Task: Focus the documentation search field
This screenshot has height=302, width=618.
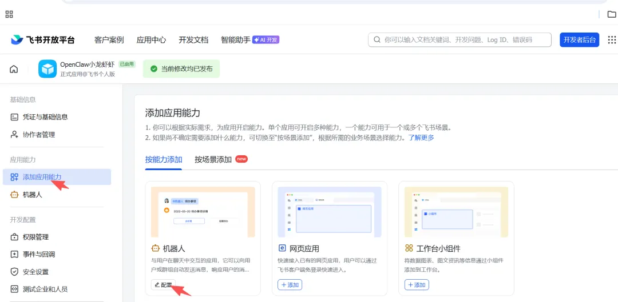Action: [459, 40]
